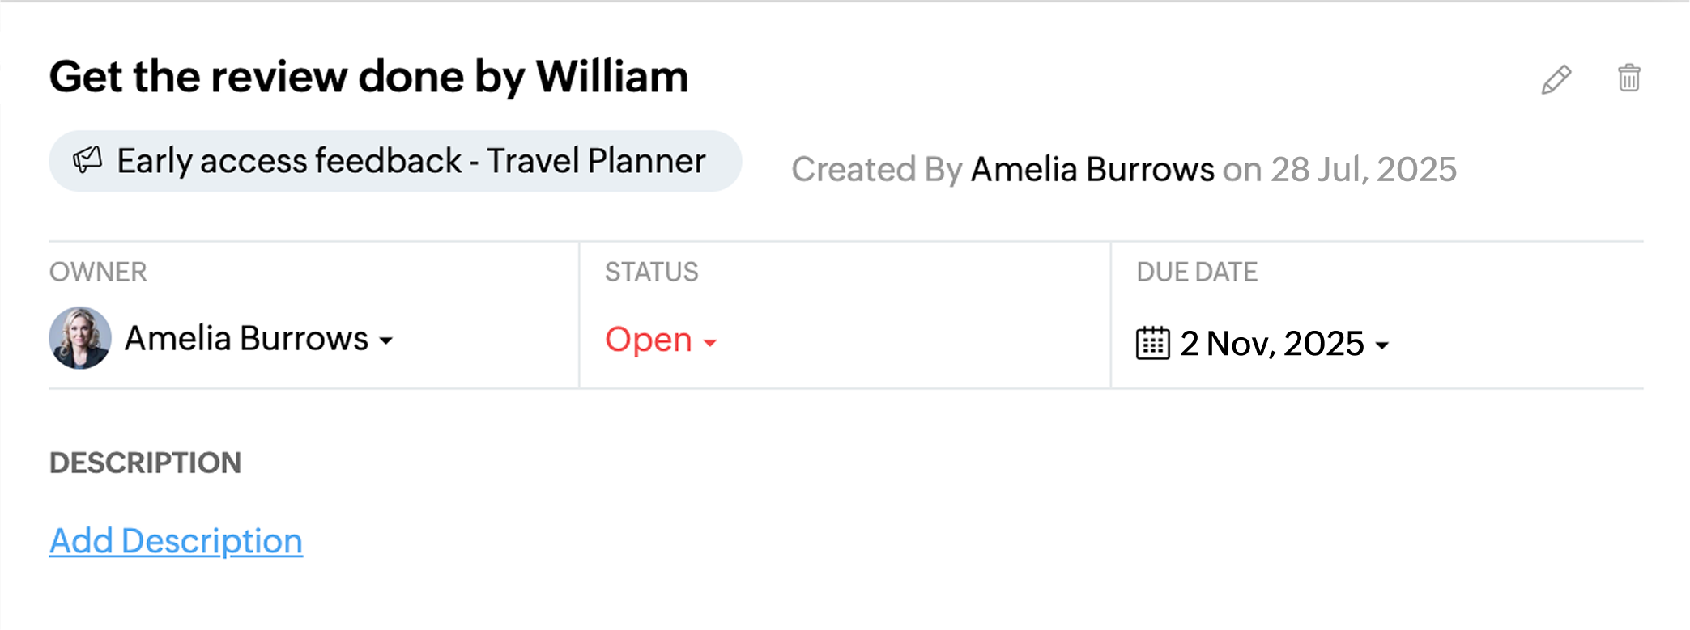The height and width of the screenshot is (630, 1690).
Task: Expand the due date dropdown arrow
Action: pyautogui.click(x=1382, y=345)
